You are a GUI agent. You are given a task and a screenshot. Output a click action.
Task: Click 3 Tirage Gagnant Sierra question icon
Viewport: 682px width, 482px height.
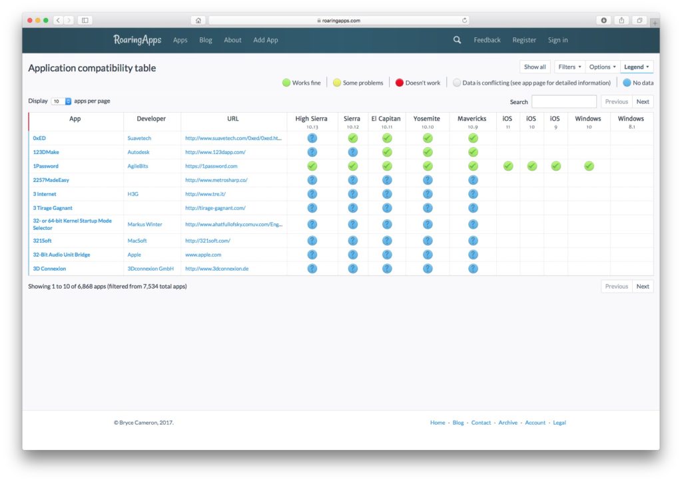click(x=353, y=208)
